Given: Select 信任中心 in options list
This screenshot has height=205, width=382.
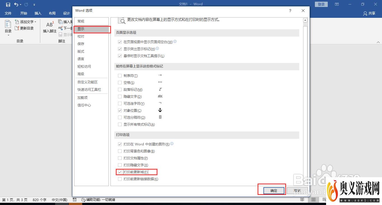Looking at the screenshot, I should tap(91, 105).
